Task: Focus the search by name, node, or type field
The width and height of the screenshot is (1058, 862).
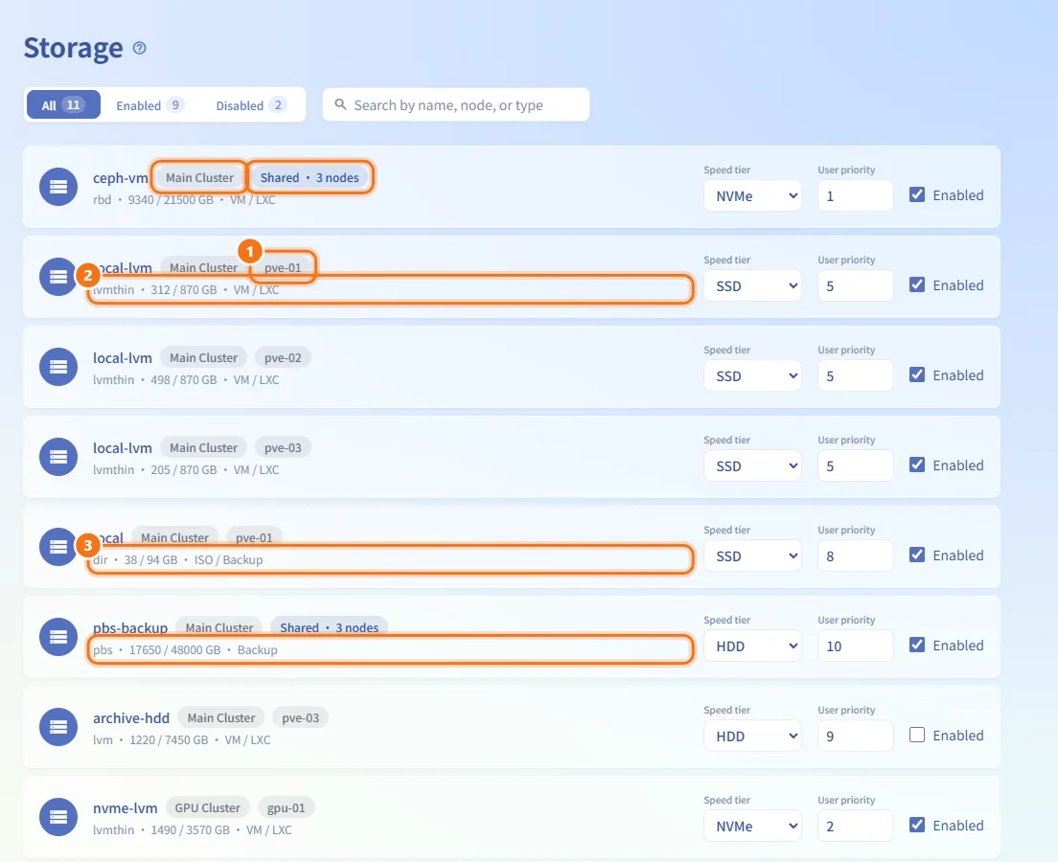Action: click(x=456, y=104)
